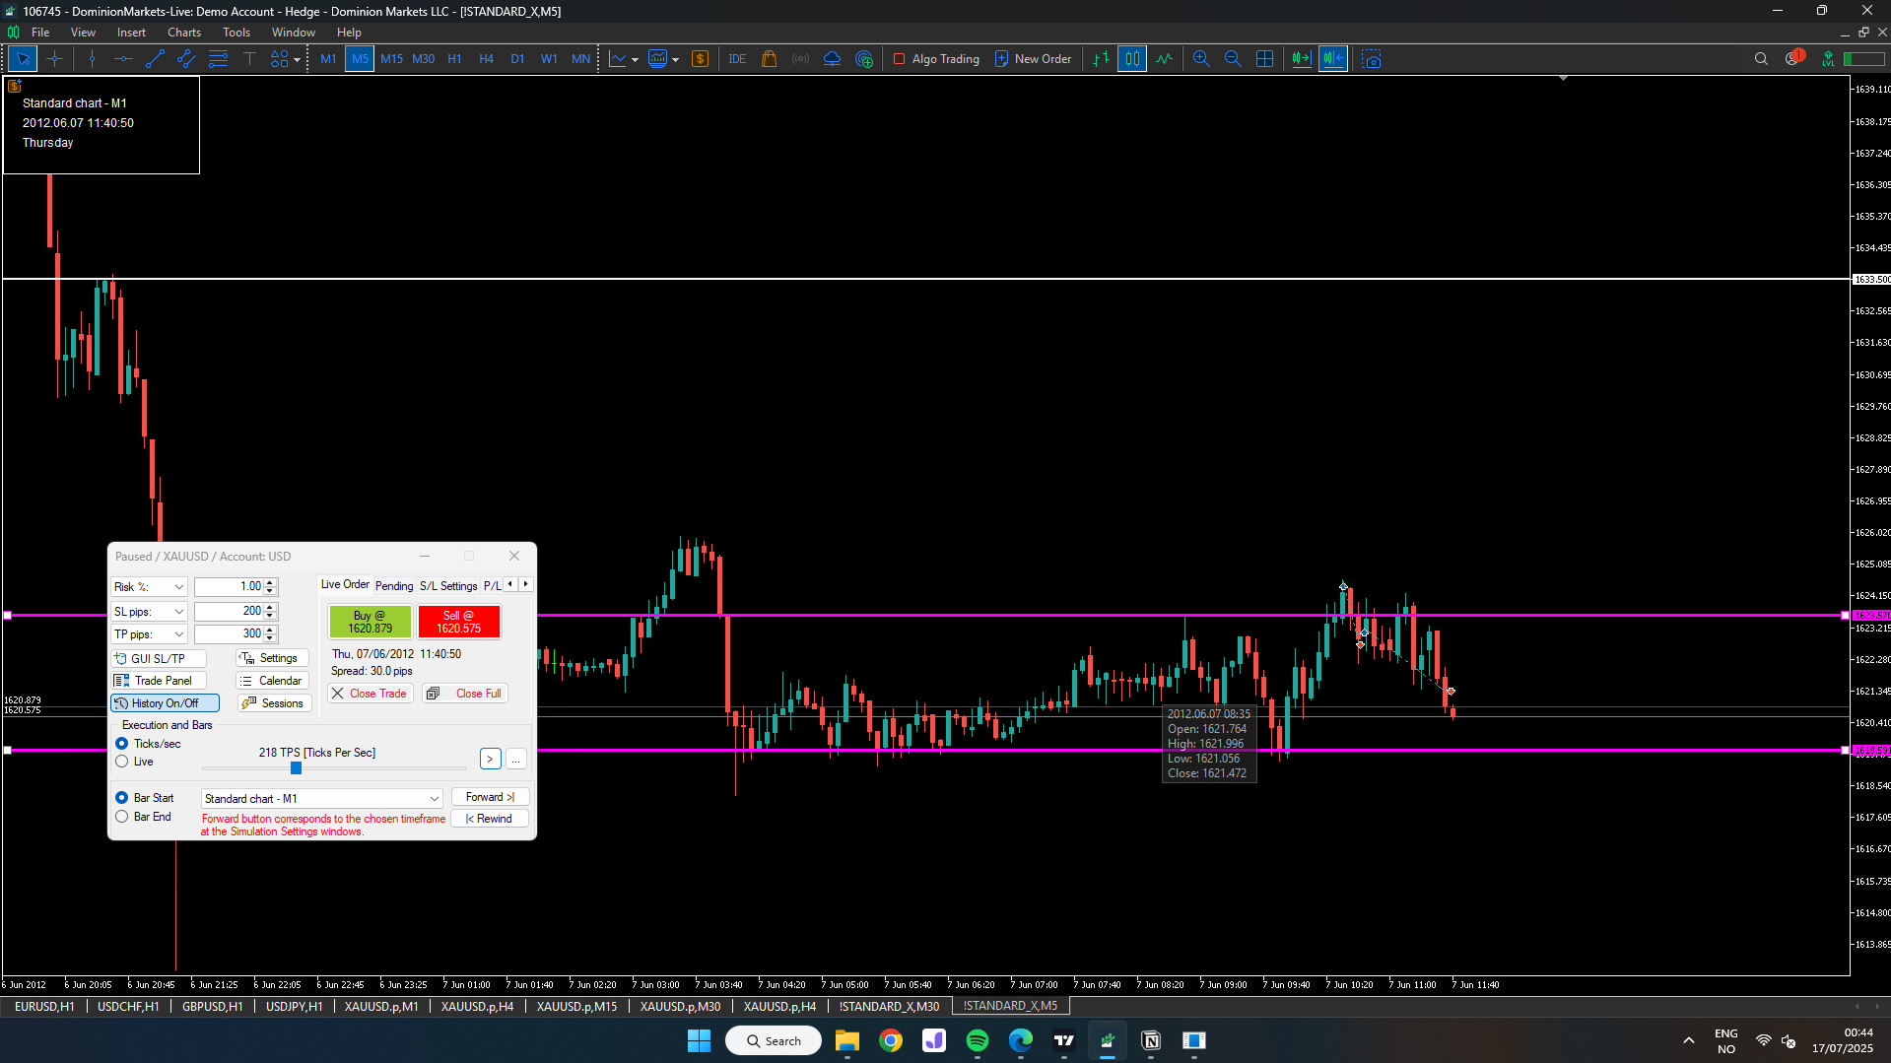Viewport: 1891px width, 1063px height.
Task: Open the Standard chart - M1 timeframe dropdown
Action: coord(321,799)
